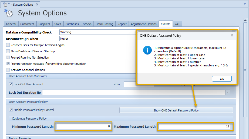Click the 'Must contain at least 1 lower case' line
Viewport: 249px width, 139px height.
(179, 58)
